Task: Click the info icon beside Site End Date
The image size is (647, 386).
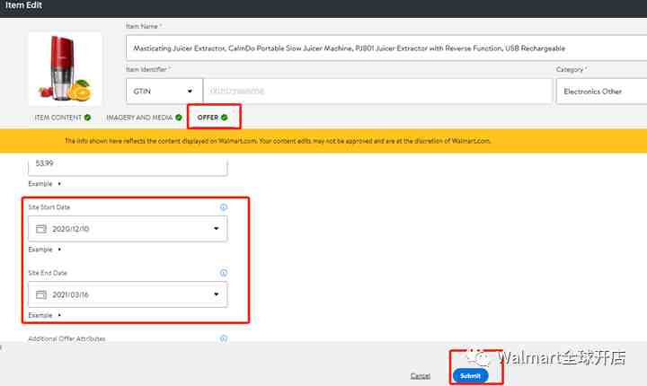Action: 223,273
